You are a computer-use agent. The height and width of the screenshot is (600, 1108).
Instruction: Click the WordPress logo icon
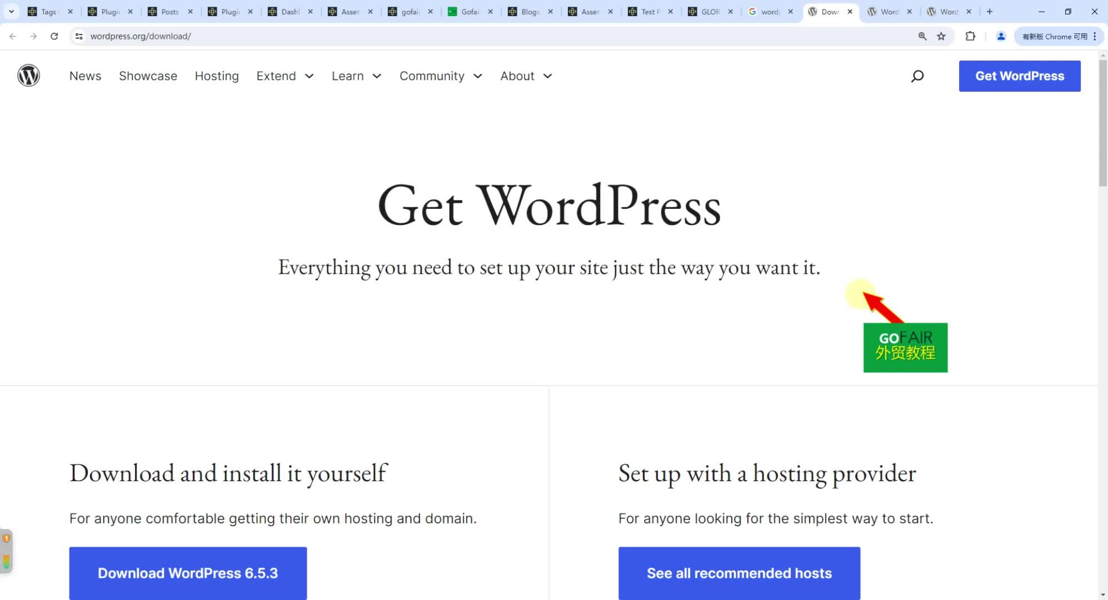28,76
